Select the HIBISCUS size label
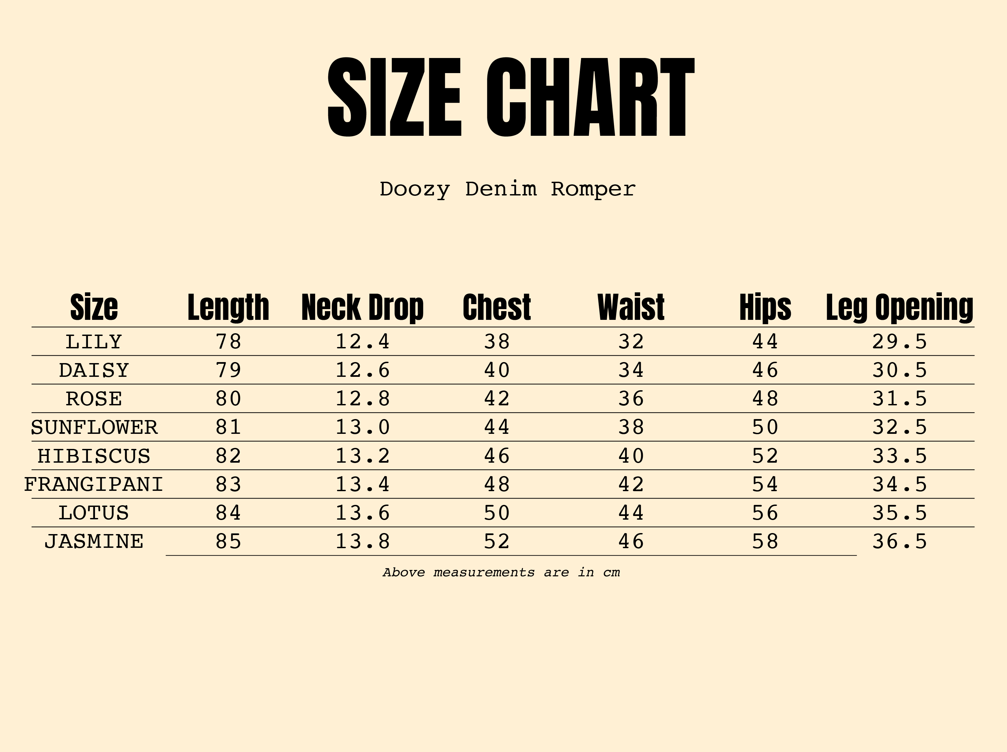 (94, 456)
